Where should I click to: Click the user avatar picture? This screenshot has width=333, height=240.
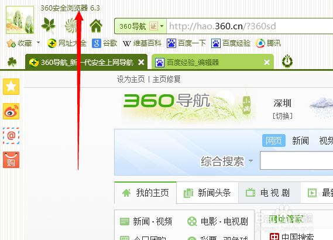click(x=20, y=20)
